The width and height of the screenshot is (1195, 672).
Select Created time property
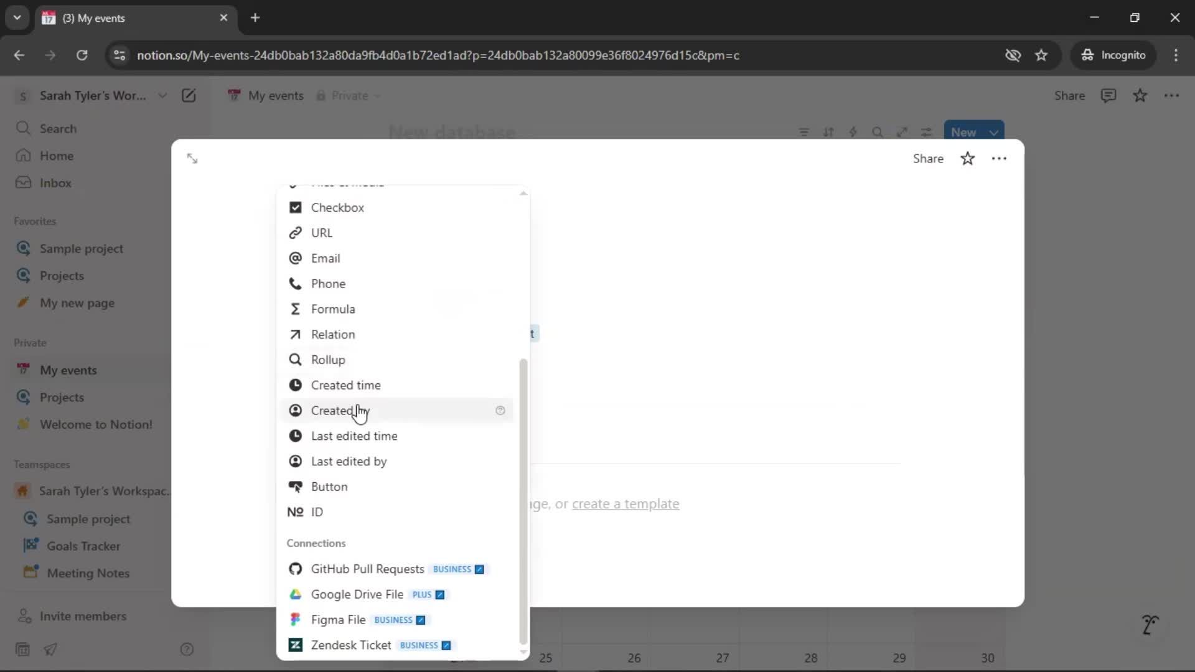[396, 385]
